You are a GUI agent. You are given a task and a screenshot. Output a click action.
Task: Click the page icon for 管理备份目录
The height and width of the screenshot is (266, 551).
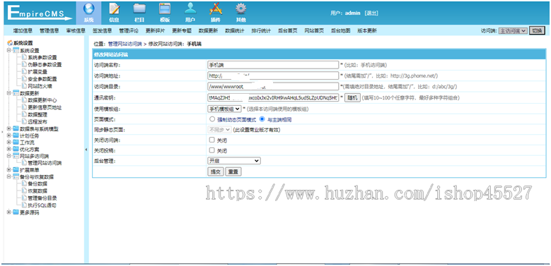tap(24, 198)
